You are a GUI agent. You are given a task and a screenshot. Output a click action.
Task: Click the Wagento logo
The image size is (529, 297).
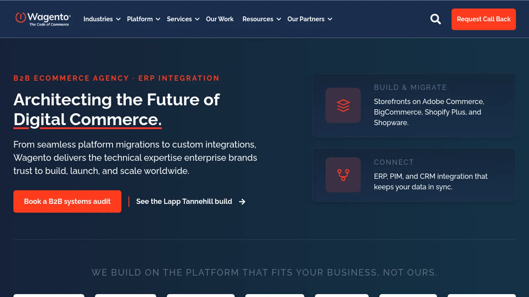click(43, 19)
